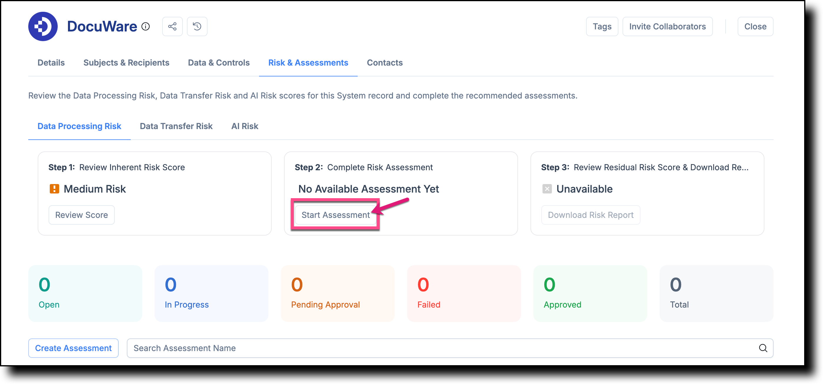Image resolution: width=823 pixels, height=384 pixels.
Task: Click the Review Score button
Action: [82, 215]
